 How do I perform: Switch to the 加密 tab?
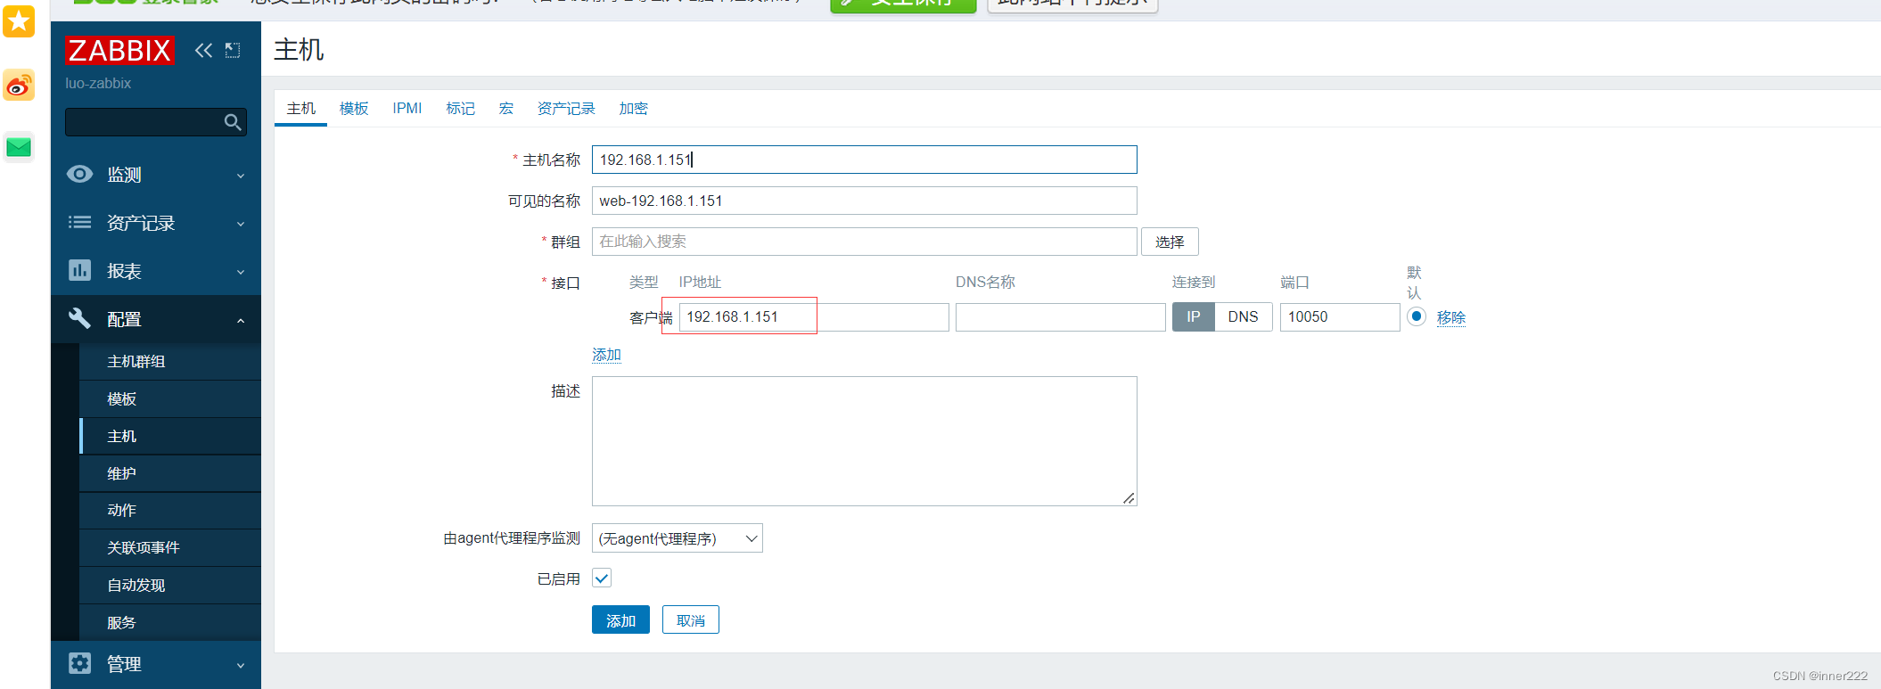click(x=634, y=109)
